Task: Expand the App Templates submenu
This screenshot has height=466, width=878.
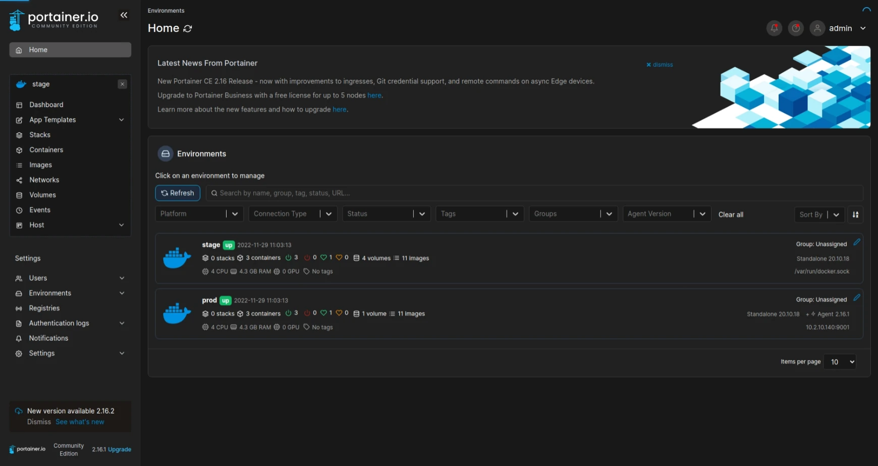Action: tap(121, 120)
